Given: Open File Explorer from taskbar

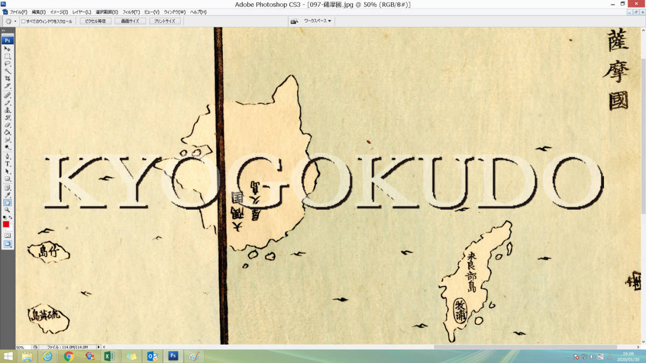Looking at the screenshot, I should [27, 357].
